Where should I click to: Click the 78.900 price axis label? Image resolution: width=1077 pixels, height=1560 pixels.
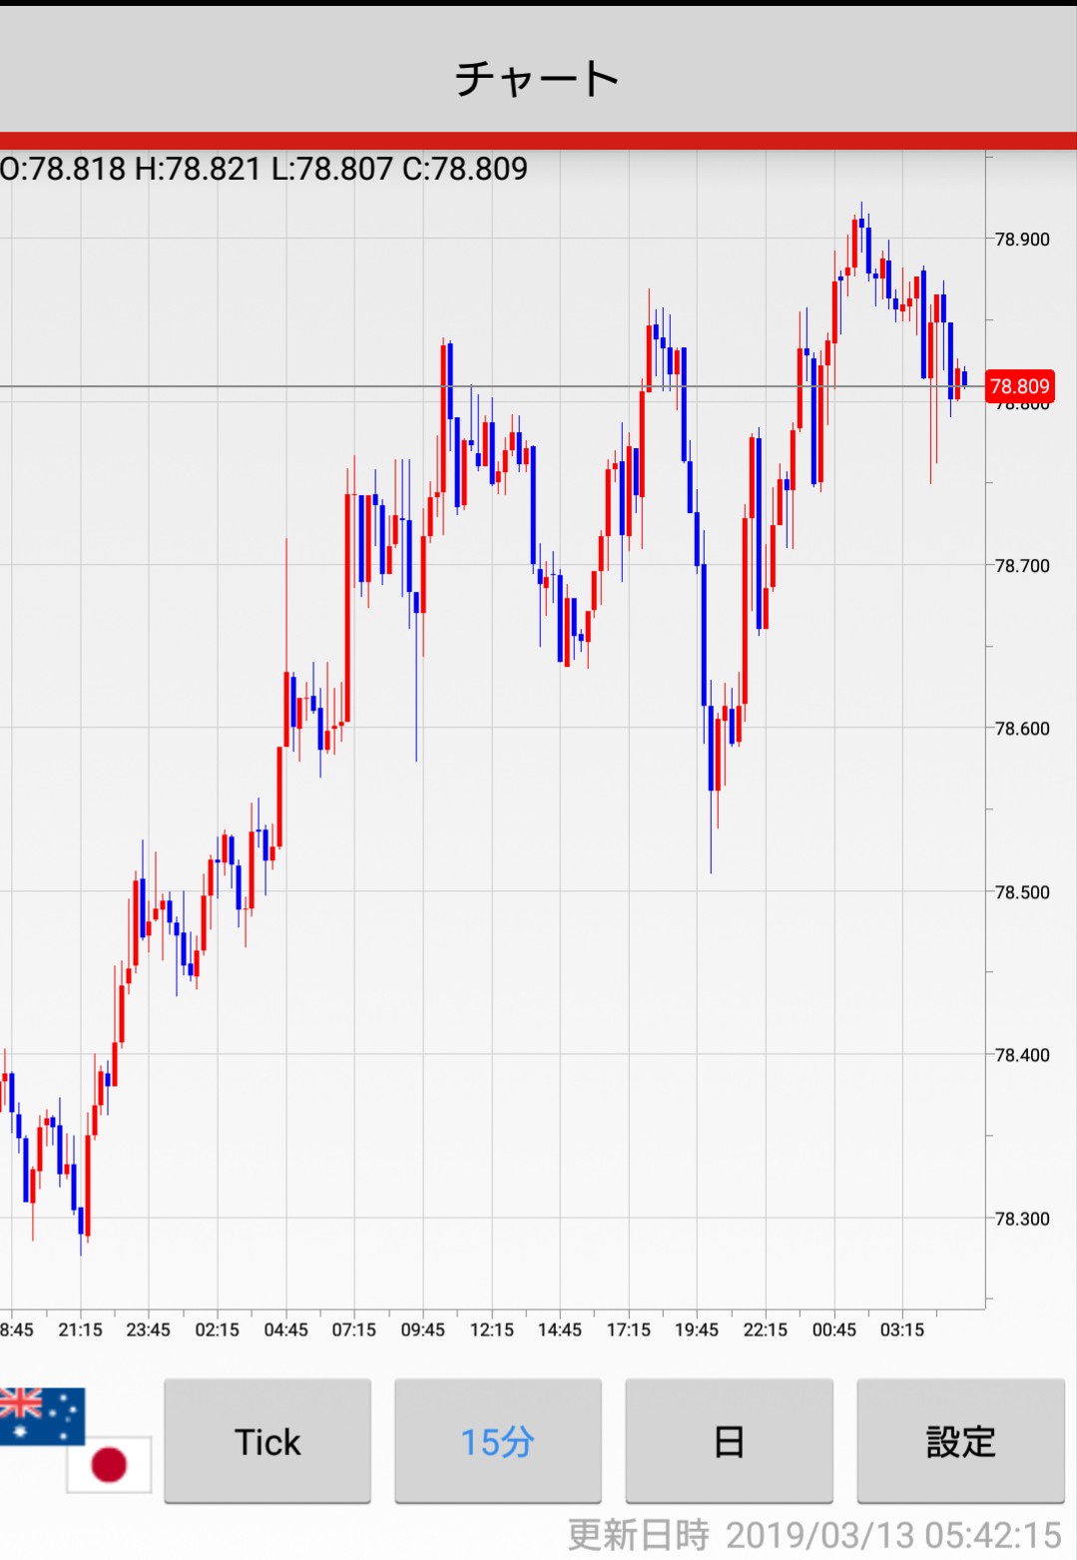(1022, 240)
